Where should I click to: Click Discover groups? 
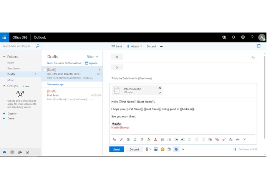(12, 114)
